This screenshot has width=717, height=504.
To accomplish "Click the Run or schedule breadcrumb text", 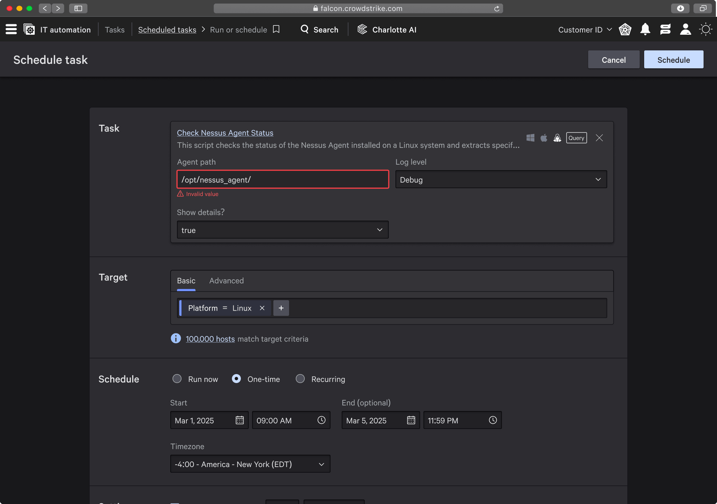I will 239,30.
